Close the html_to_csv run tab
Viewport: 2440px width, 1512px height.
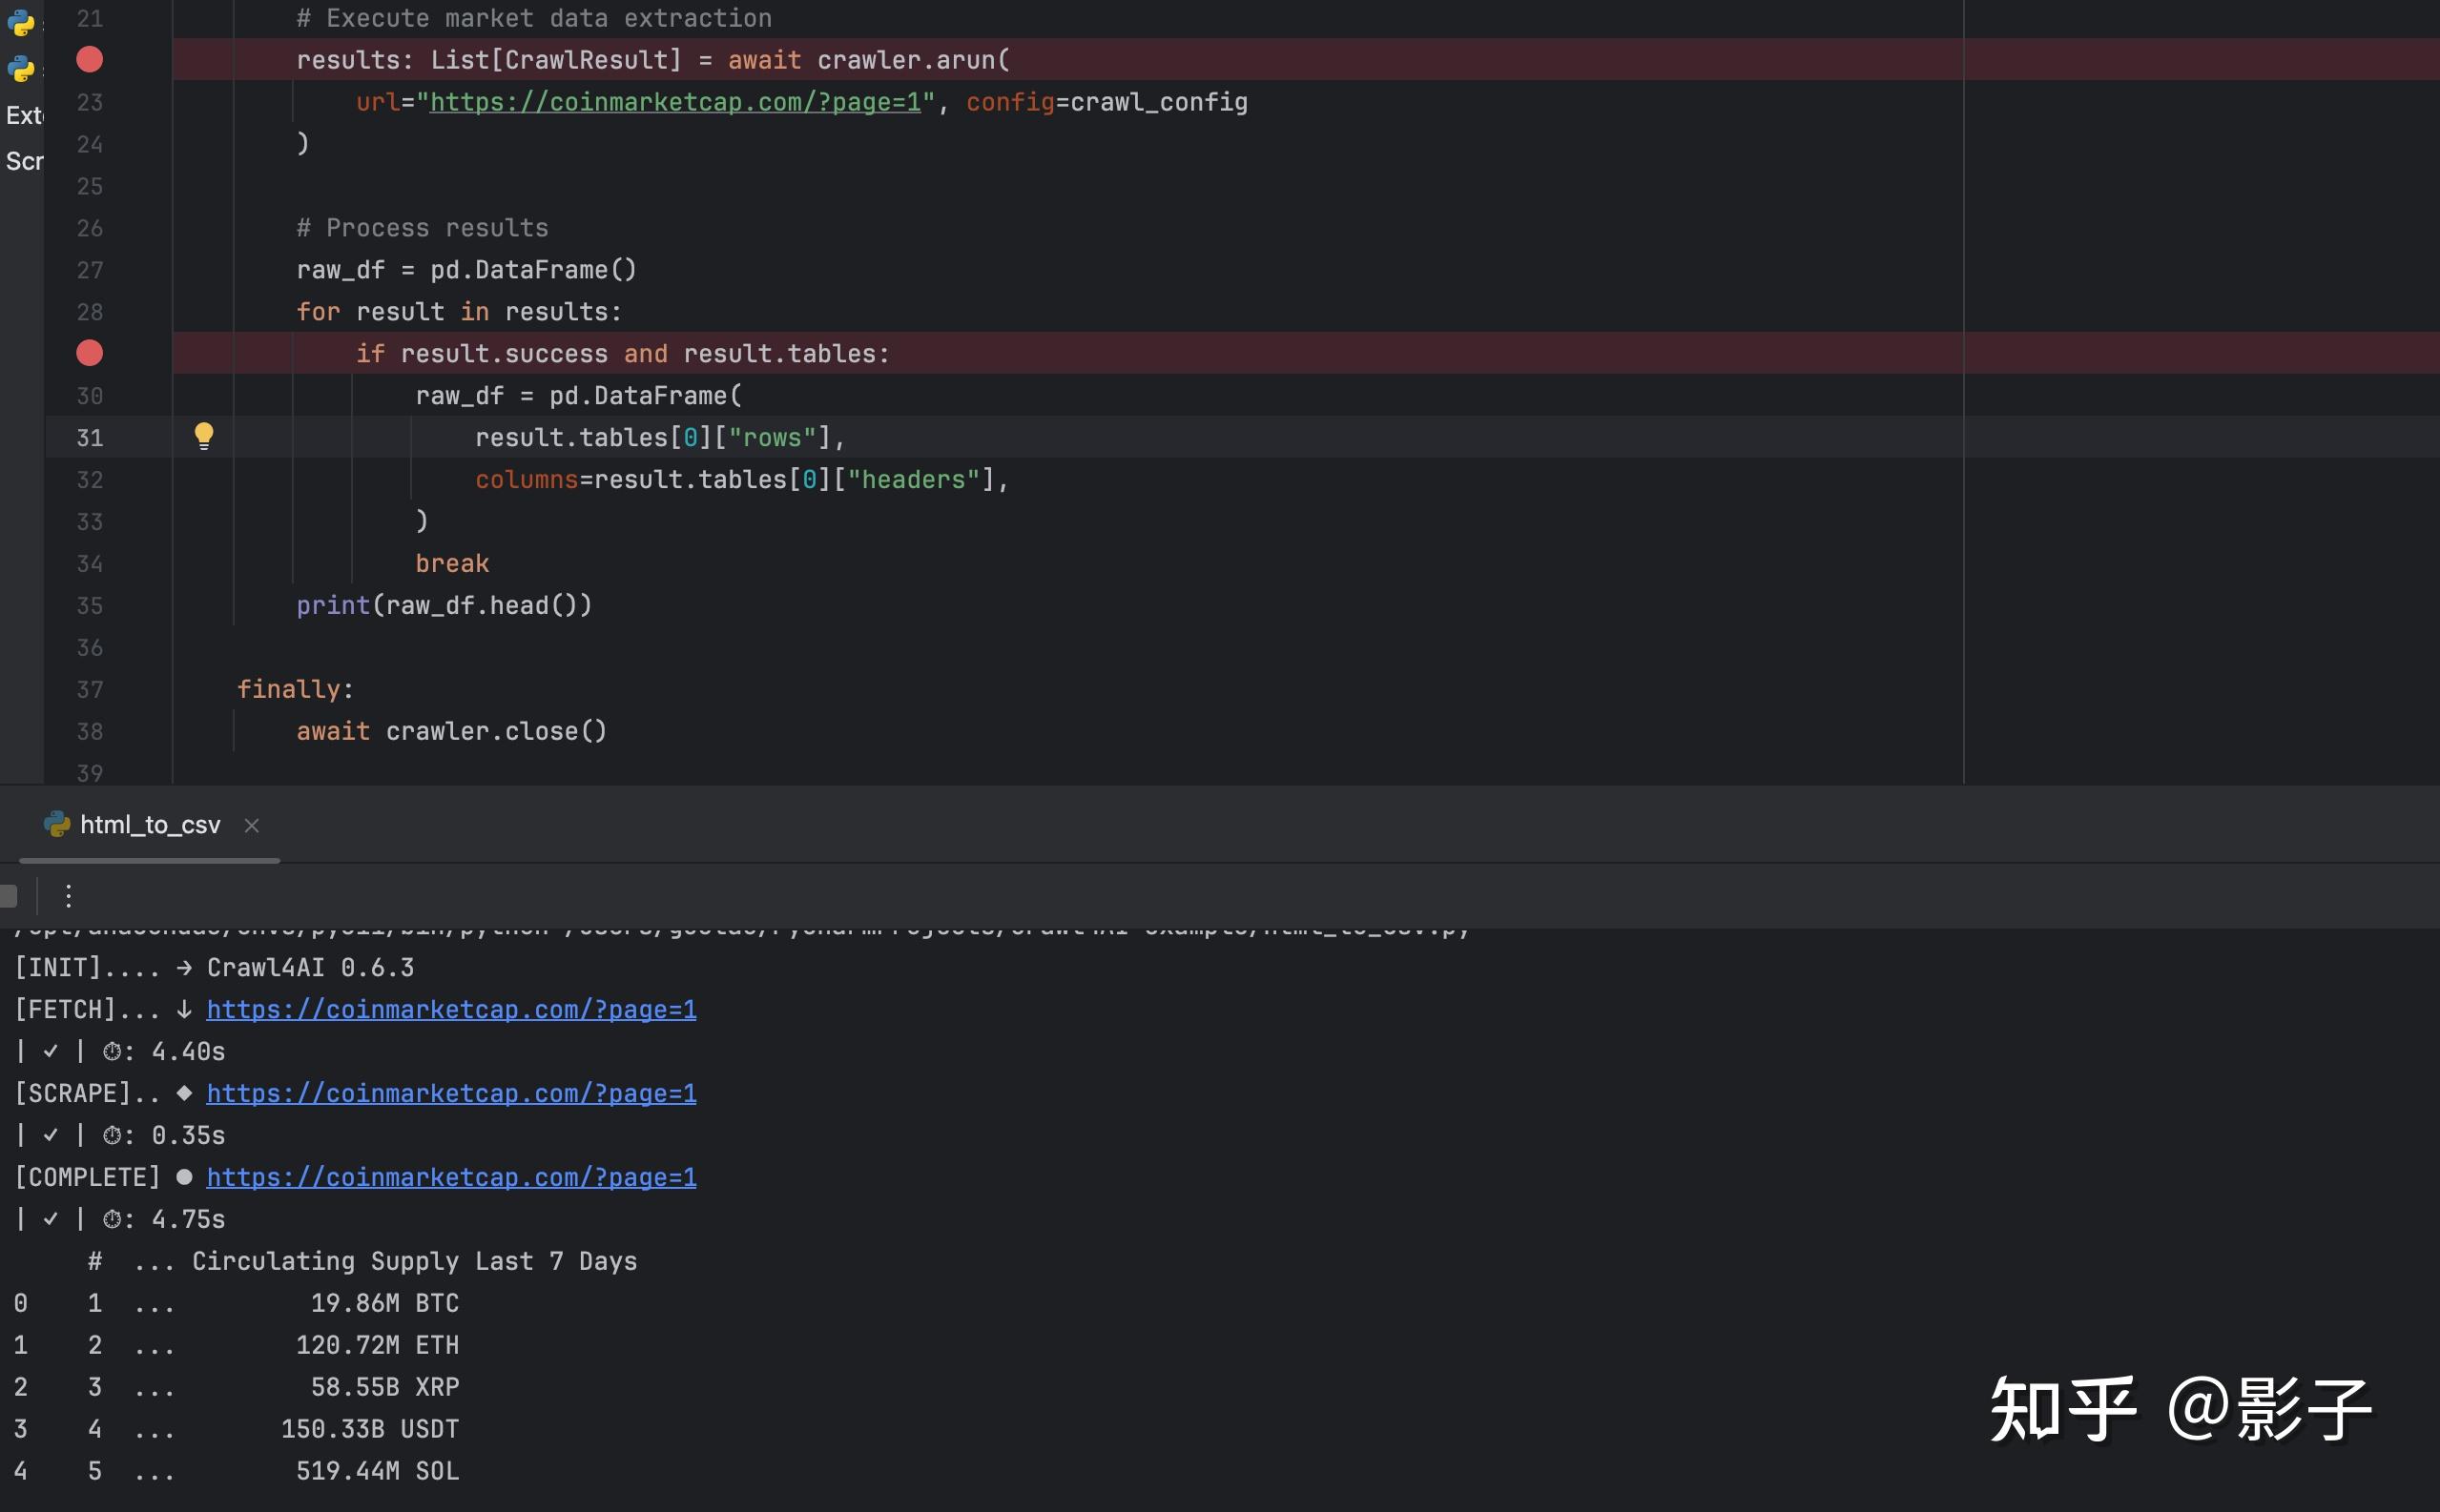(x=252, y=826)
